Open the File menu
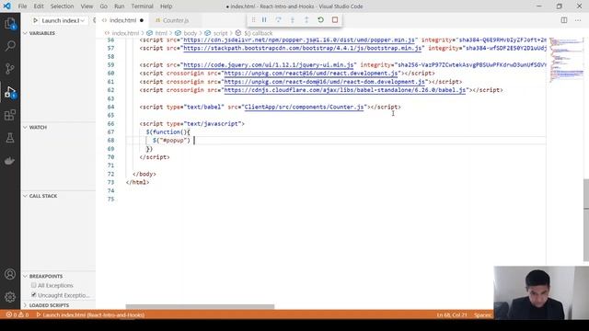This screenshot has width=589, height=331. pyautogui.click(x=22, y=6)
